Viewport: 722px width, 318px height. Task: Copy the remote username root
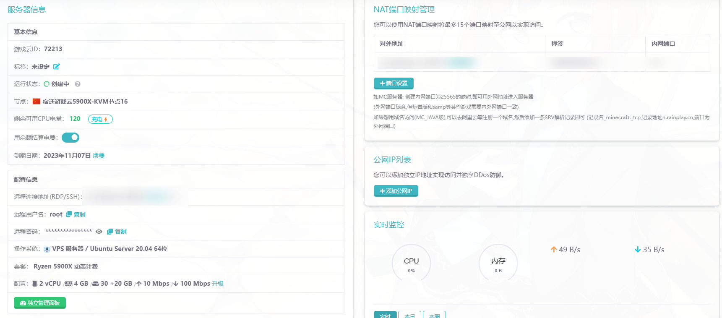pyautogui.click(x=76, y=214)
